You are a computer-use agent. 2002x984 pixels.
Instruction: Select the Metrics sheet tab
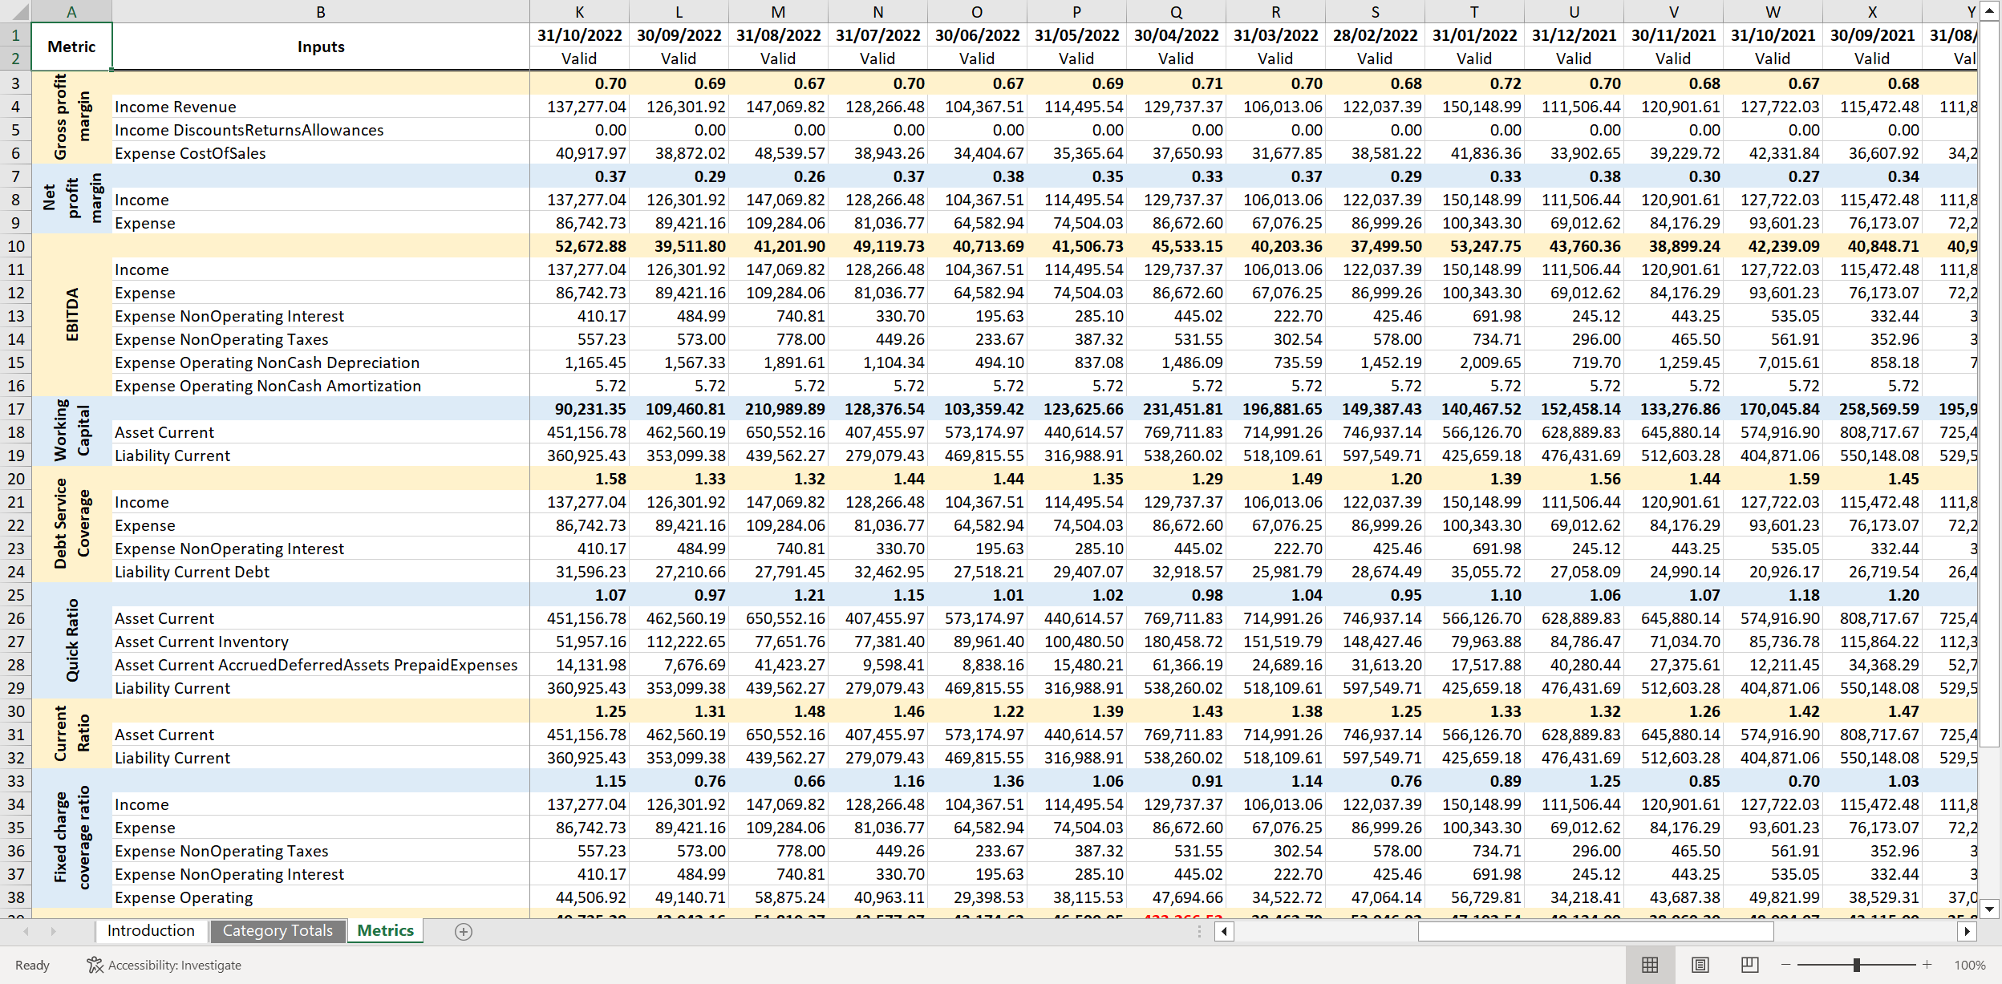[384, 931]
